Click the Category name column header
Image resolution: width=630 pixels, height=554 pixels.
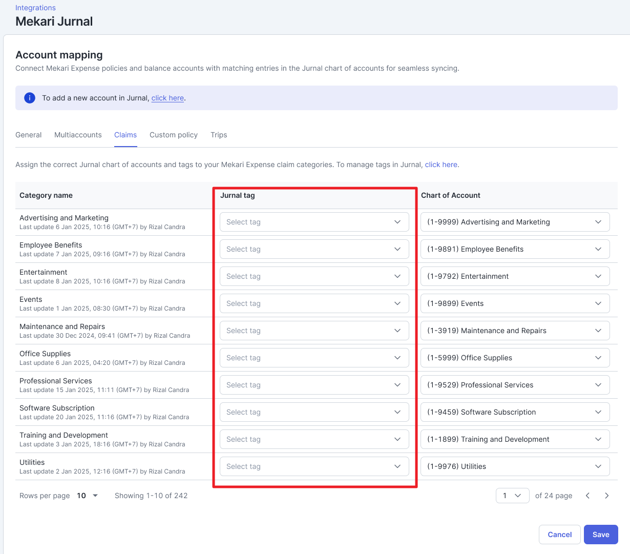pyautogui.click(x=46, y=195)
